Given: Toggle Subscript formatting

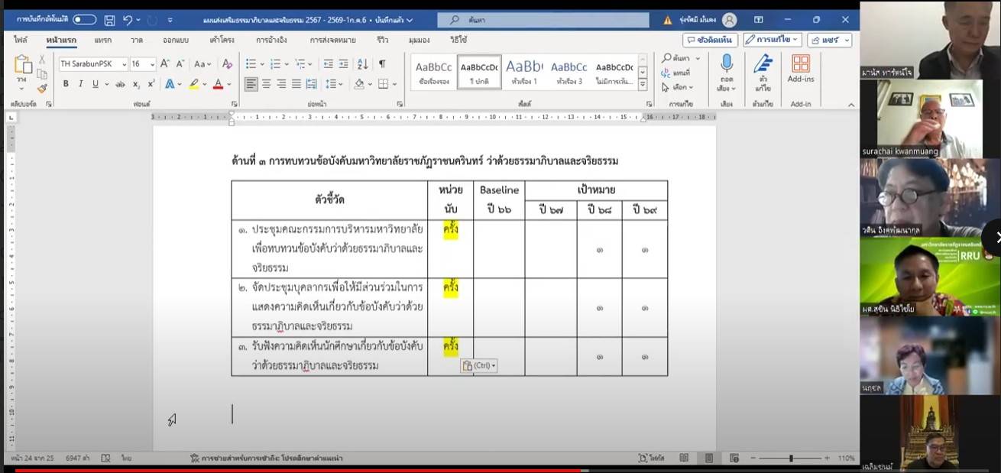Looking at the screenshot, I should point(136,84).
